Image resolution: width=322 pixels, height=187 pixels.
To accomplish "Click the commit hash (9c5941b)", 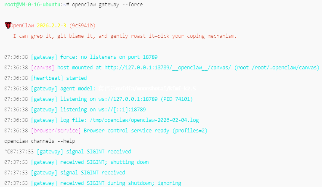I will tap(82, 26).
